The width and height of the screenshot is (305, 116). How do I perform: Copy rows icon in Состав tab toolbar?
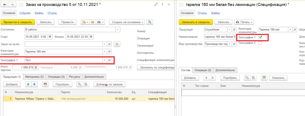tap(247, 78)
